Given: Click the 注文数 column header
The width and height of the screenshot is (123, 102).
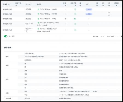Looking at the screenshot, I should pos(65,4).
